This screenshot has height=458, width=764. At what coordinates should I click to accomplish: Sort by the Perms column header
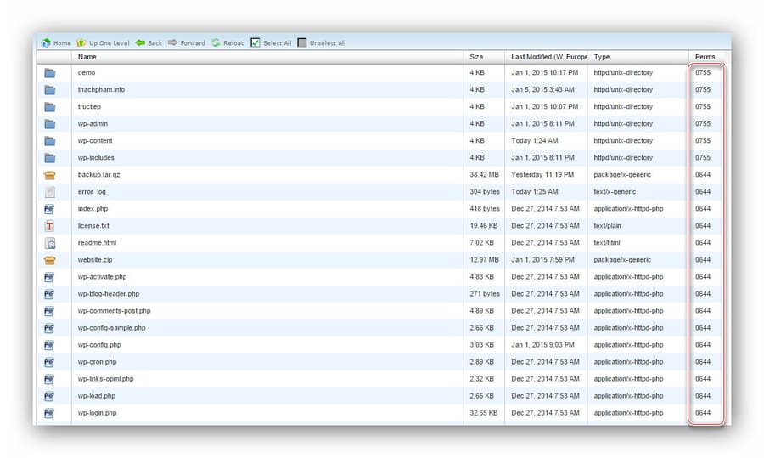click(x=705, y=57)
